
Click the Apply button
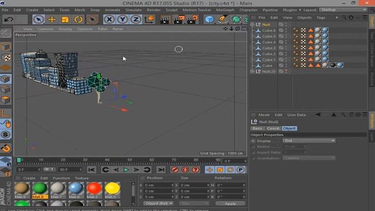[230, 203]
